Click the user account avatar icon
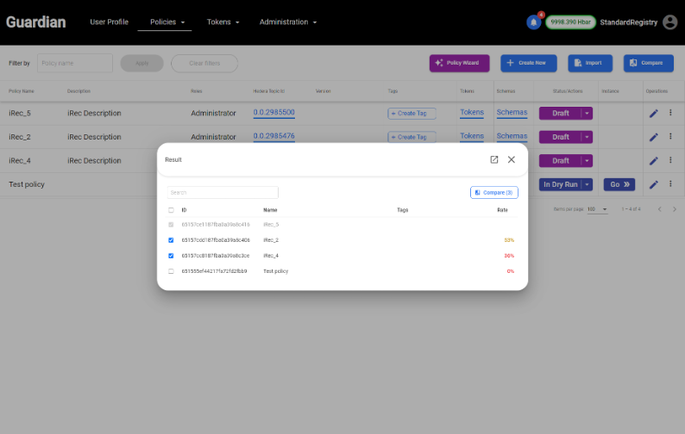 (670, 22)
